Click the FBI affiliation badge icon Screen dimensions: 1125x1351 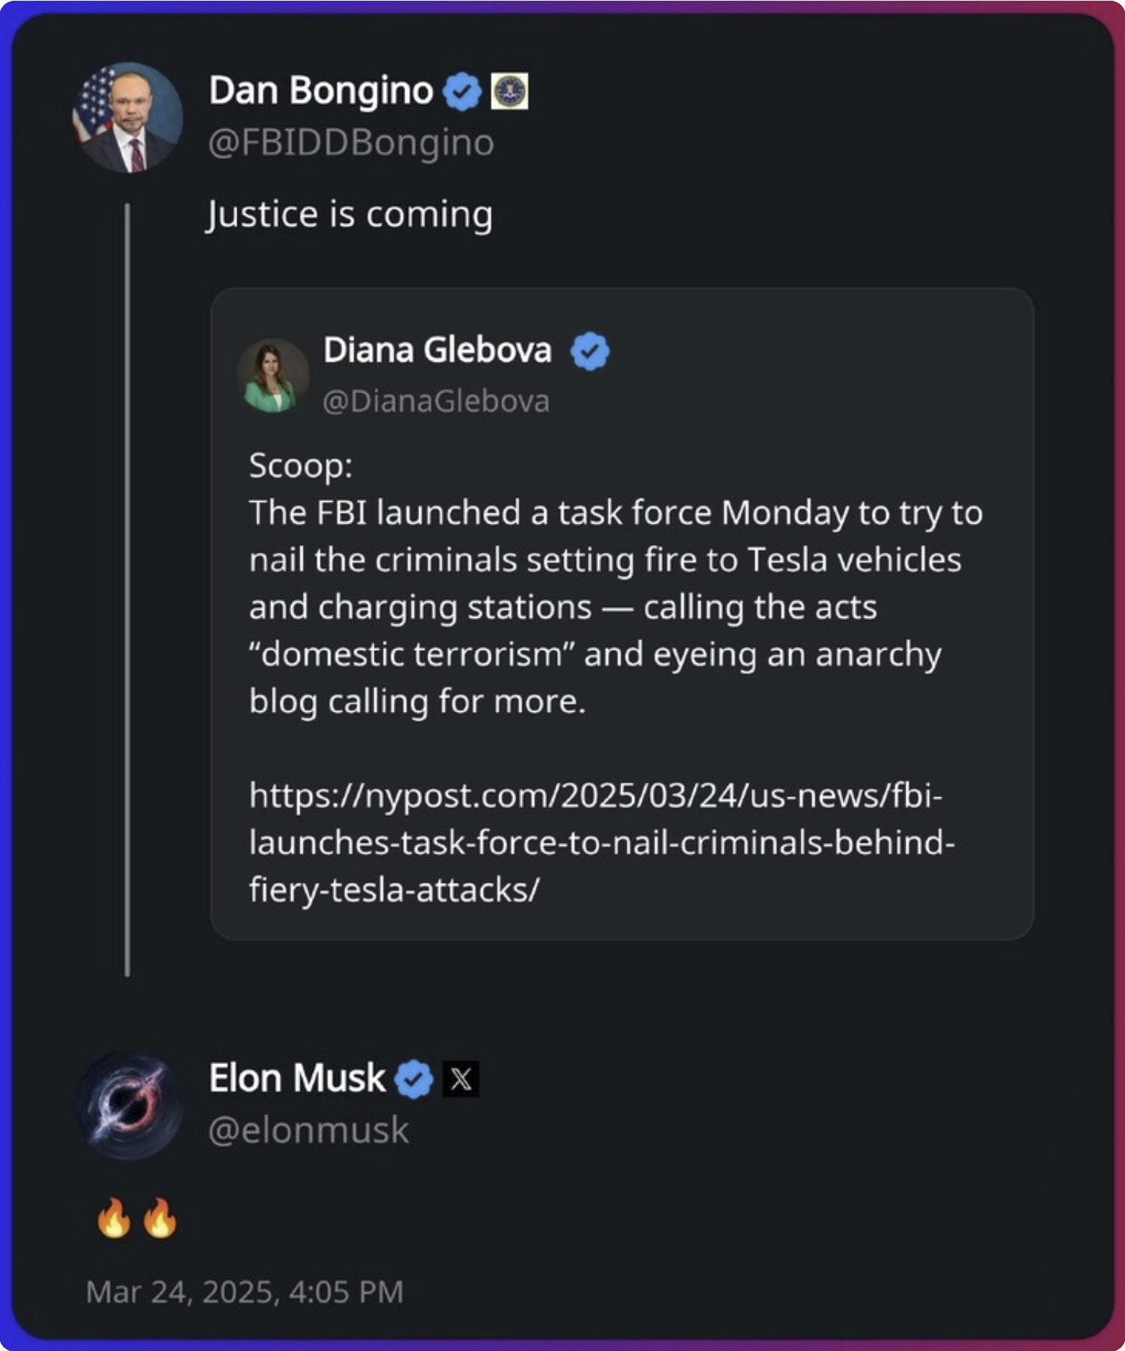tap(510, 91)
